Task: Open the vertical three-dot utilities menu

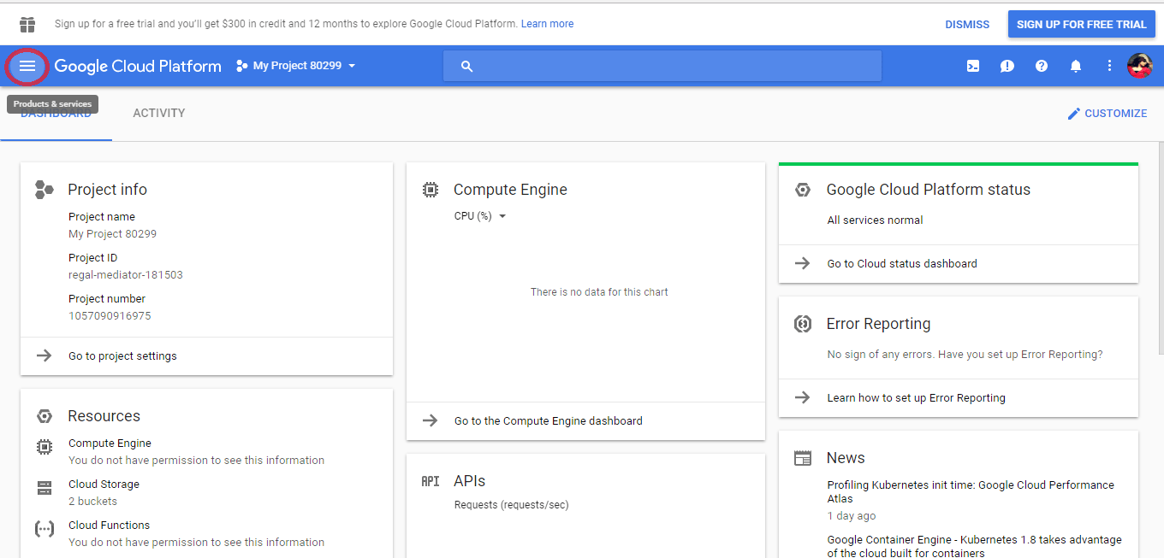Action: (x=1110, y=66)
